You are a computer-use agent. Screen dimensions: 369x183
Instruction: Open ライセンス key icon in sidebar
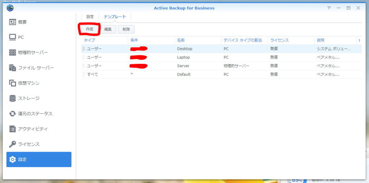(12, 144)
